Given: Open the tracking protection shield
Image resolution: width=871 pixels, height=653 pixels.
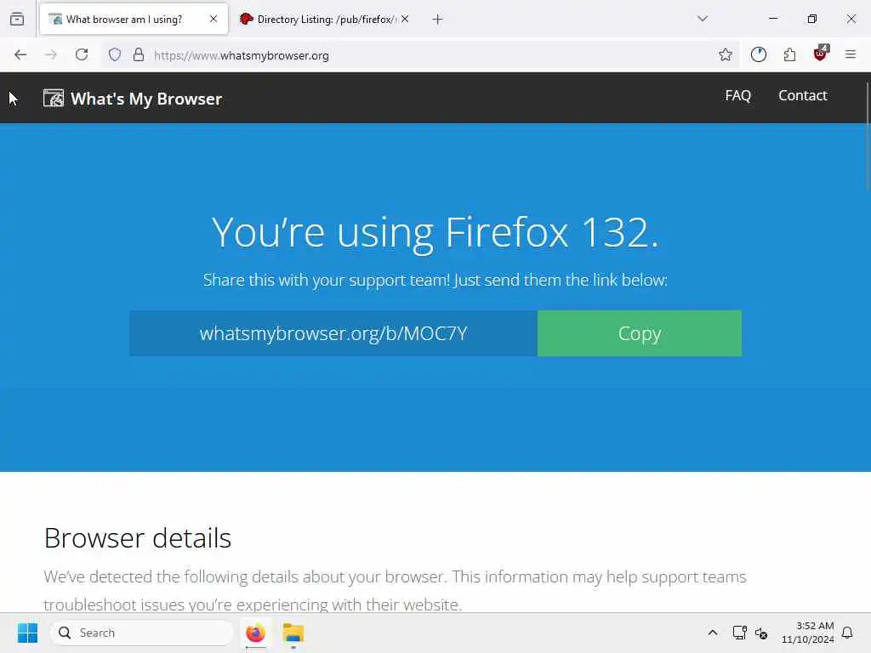Looking at the screenshot, I should pos(115,54).
